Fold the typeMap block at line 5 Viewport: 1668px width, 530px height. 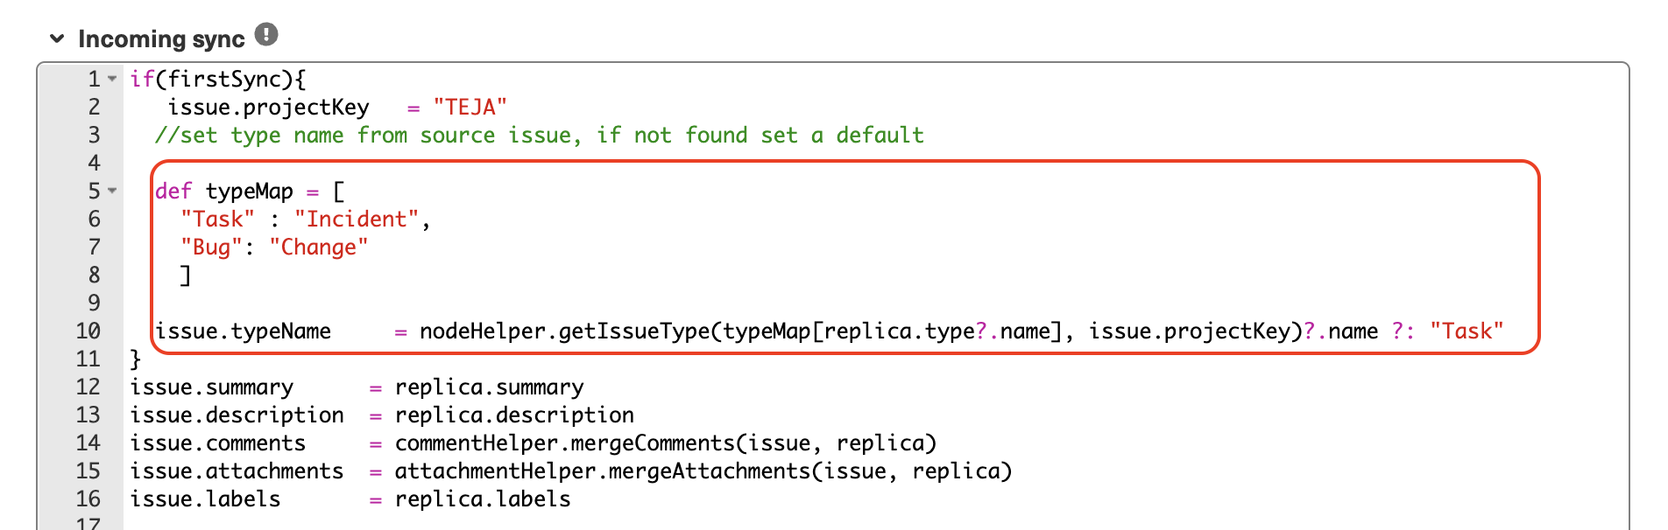point(110,191)
